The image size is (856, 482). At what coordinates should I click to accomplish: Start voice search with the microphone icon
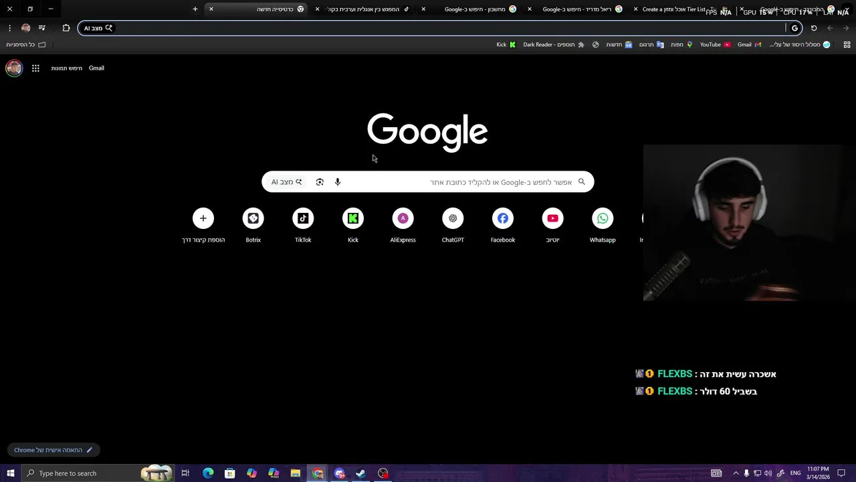click(338, 182)
